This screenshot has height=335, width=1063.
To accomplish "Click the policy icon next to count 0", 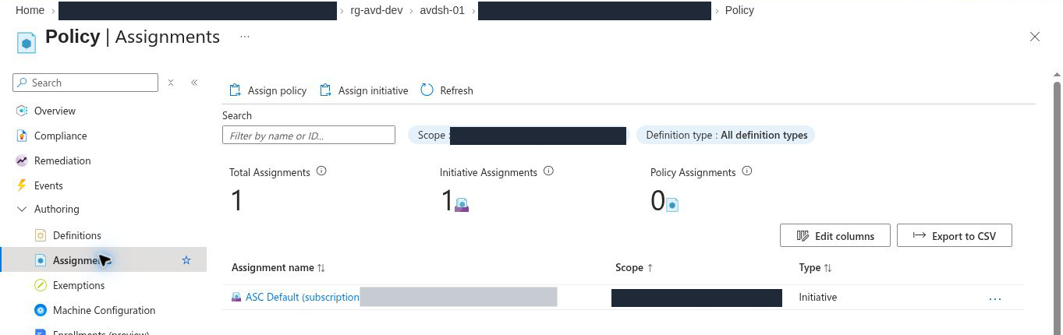I will click(x=672, y=205).
